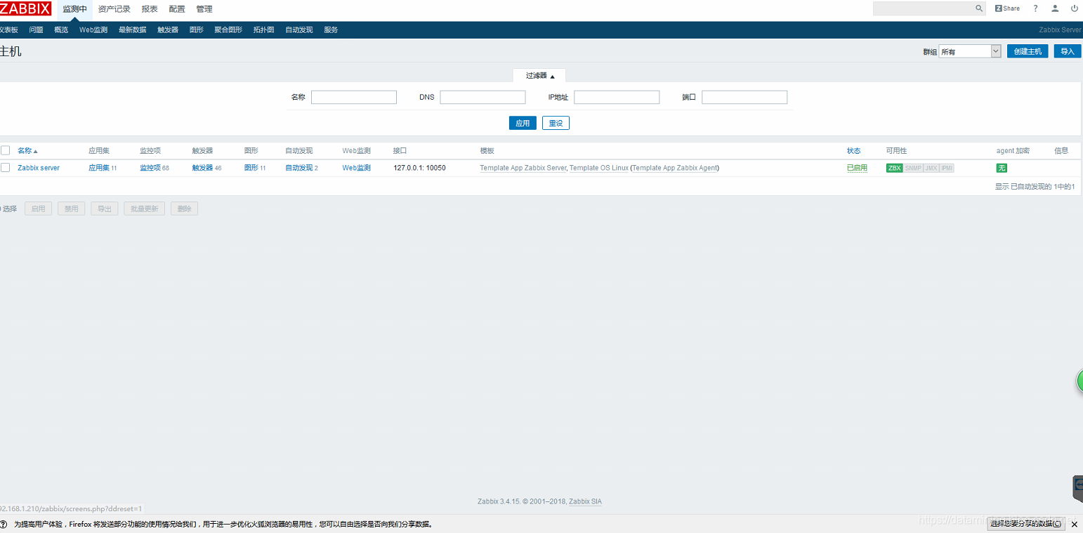Open help question mark icon
Image resolution: width=1083 pixels, height=533 pixels.
point(1035,8)
